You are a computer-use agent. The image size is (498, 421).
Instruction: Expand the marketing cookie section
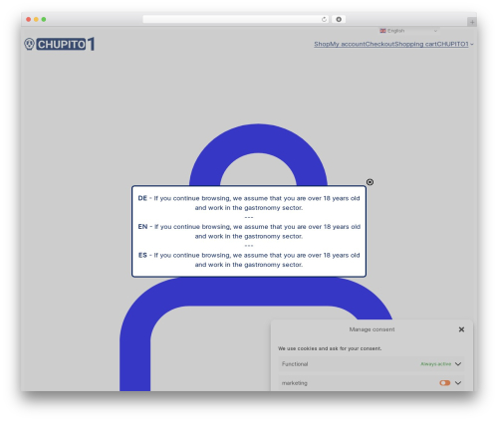tap(458, 383)
